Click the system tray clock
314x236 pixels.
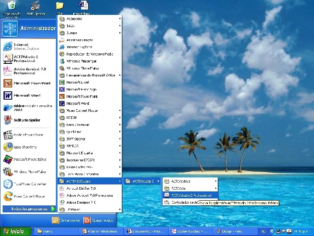(302, 231)
